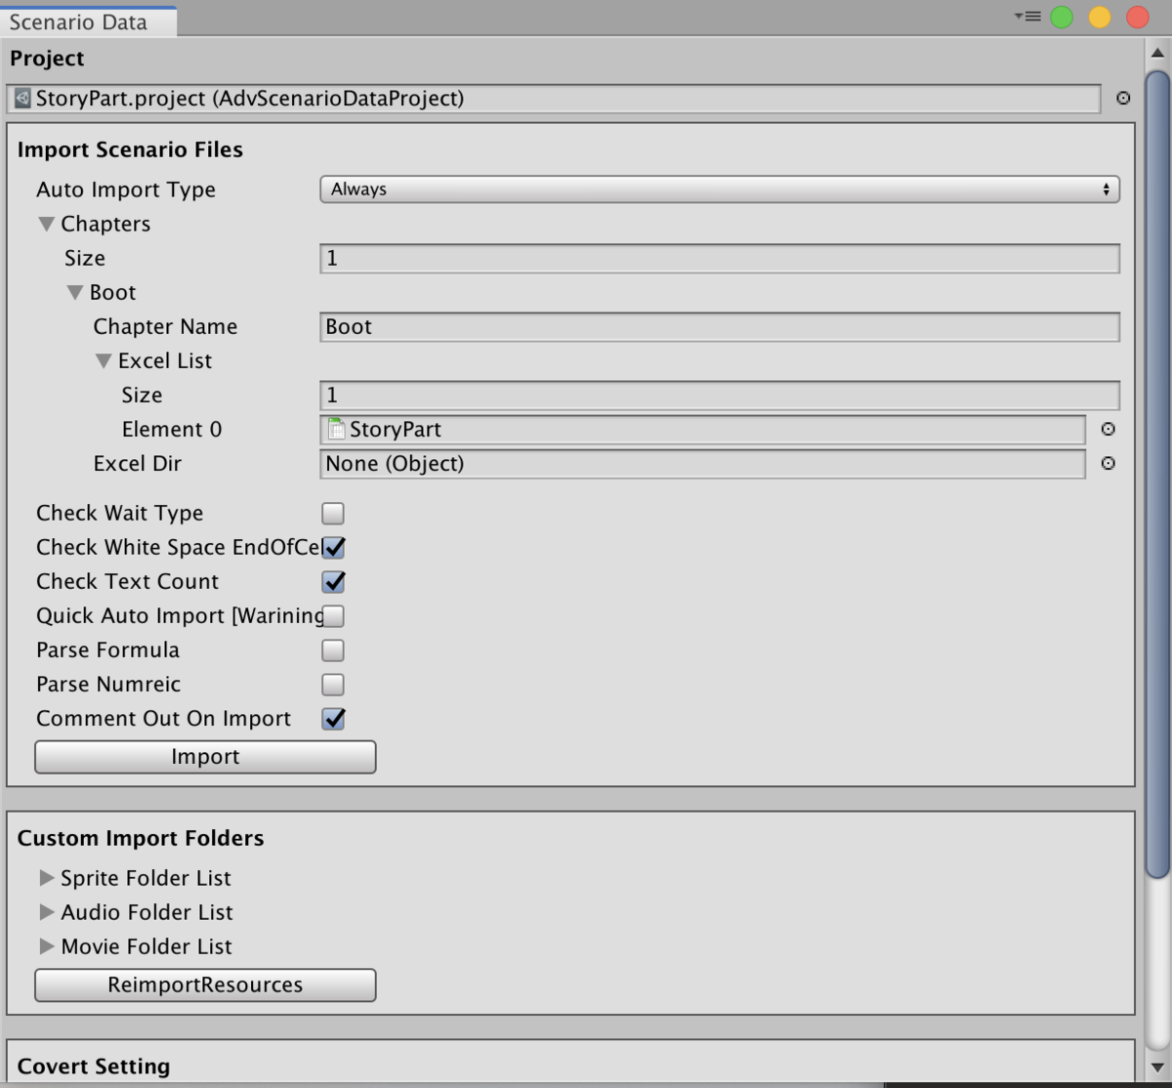Click the yellow window button
The width and height of the screenshot is (1172, 1088).
click(1100, 17)
